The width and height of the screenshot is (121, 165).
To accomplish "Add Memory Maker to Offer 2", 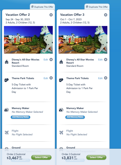I will pos(21,117).
